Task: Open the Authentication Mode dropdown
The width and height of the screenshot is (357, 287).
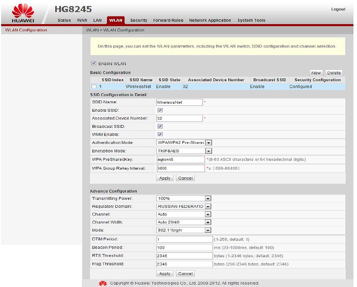Action: 184,142
